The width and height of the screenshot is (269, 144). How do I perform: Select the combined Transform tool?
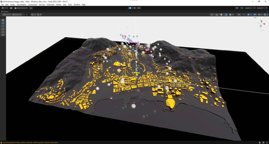(3, 35)
